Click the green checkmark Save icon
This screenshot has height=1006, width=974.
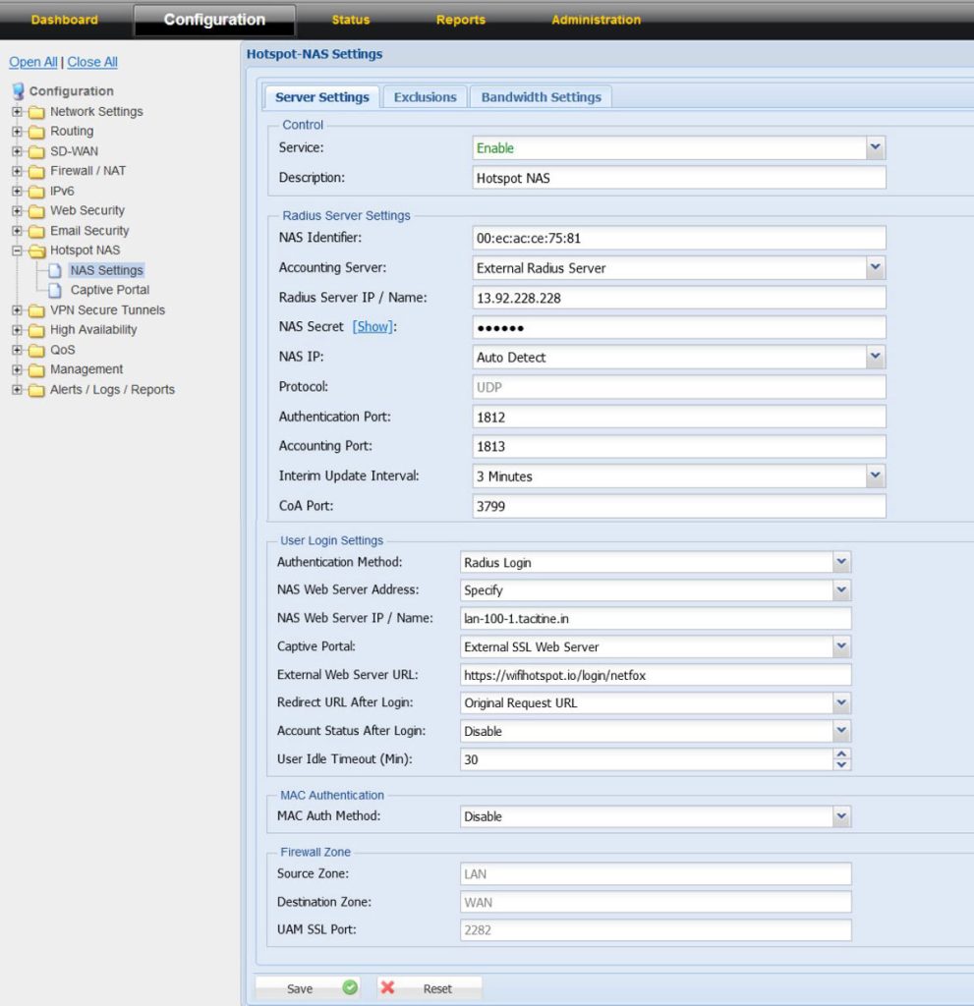(350, 988)
